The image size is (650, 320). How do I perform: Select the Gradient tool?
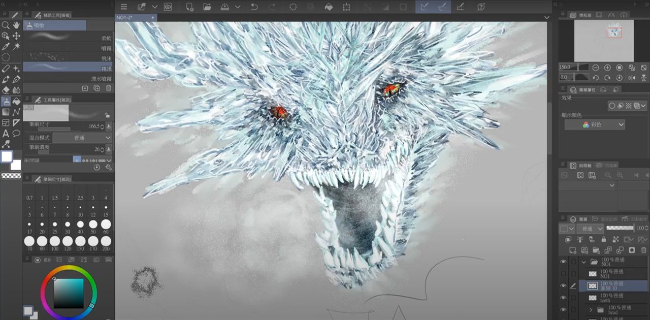click(6, 111)
